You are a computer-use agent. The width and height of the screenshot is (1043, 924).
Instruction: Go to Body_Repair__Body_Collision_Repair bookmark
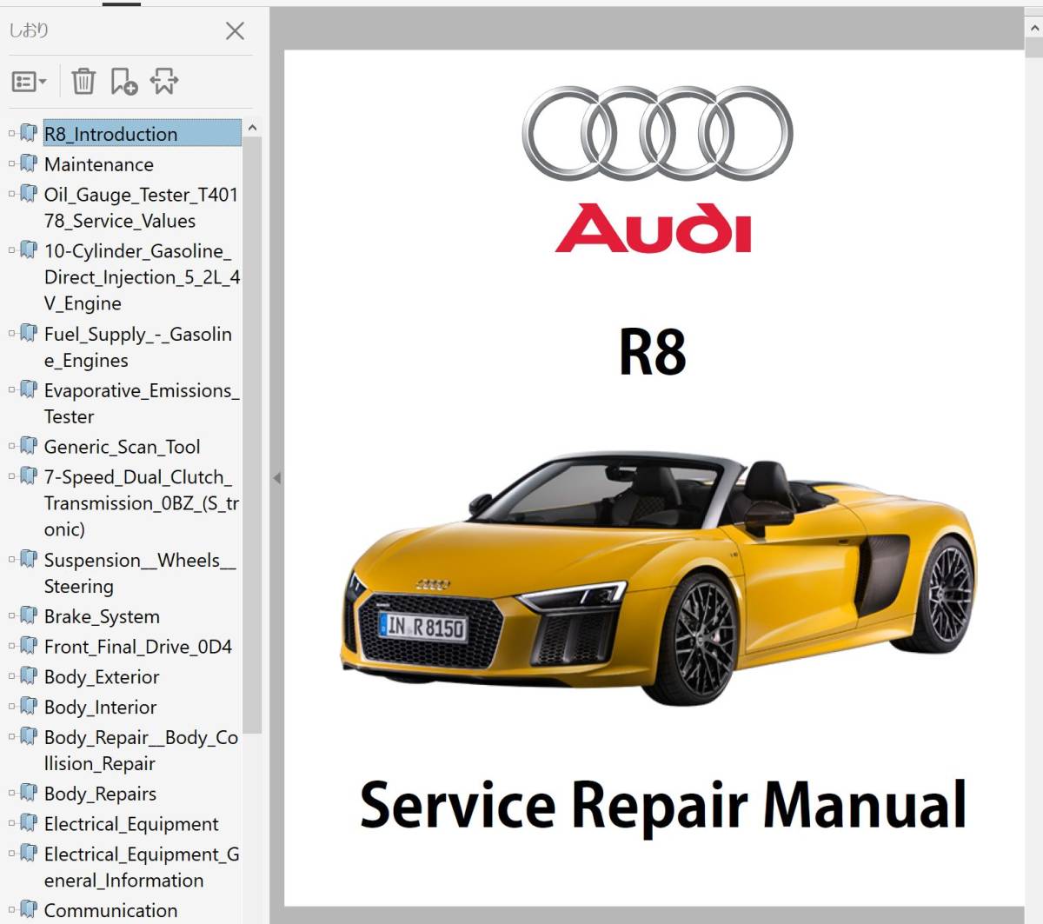coord(142,750)
